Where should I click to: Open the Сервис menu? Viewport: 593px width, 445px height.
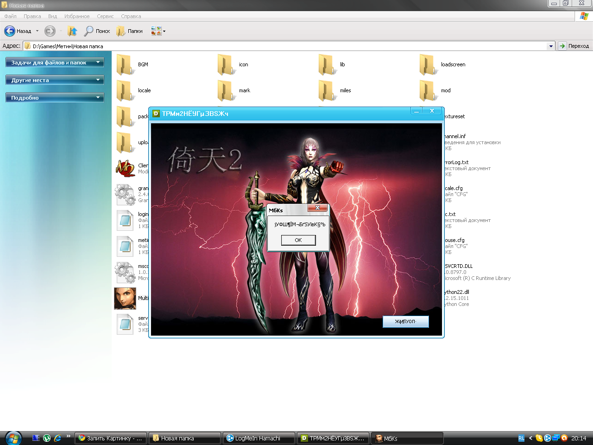click(105, 16)
